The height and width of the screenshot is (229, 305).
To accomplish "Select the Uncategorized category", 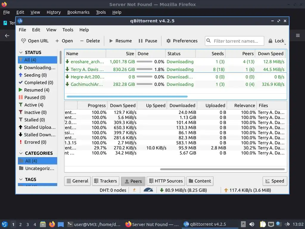I will point(38,168).
